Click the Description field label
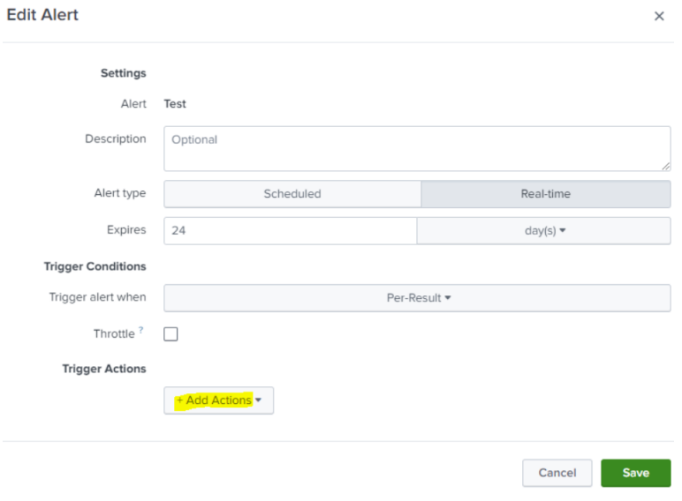Screen dimensions: 682x501 (x=116, y=139)
